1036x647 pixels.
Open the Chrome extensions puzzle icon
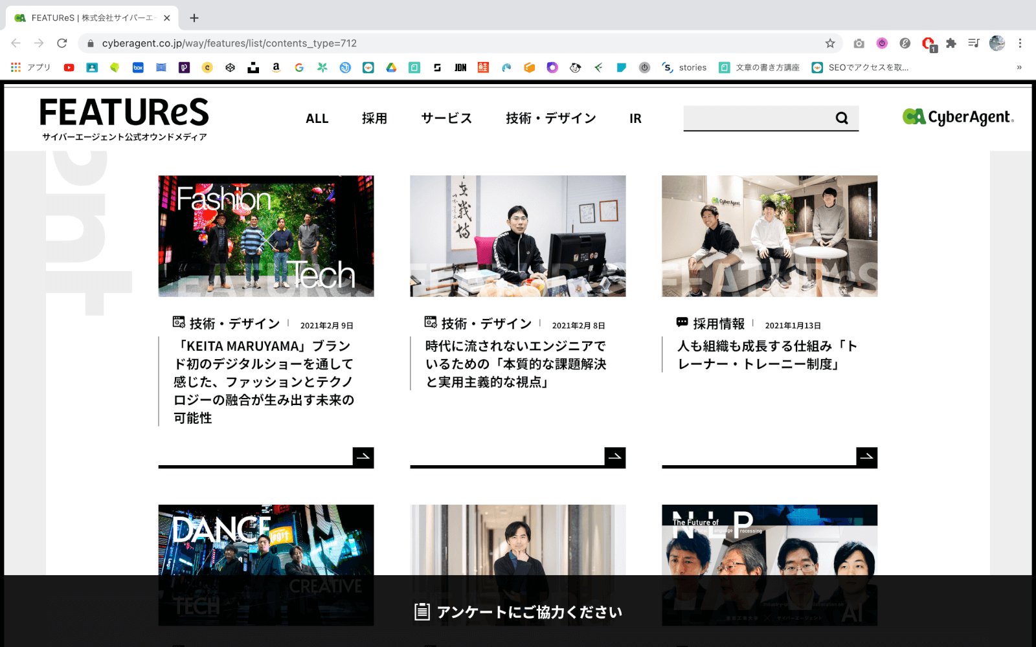pyautogui.click(x=951, y=43)
